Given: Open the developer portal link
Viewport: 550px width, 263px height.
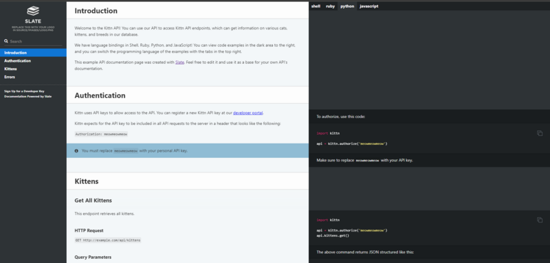Looking at the screenshot, I should pyautogui.click(x=247, y=113).
